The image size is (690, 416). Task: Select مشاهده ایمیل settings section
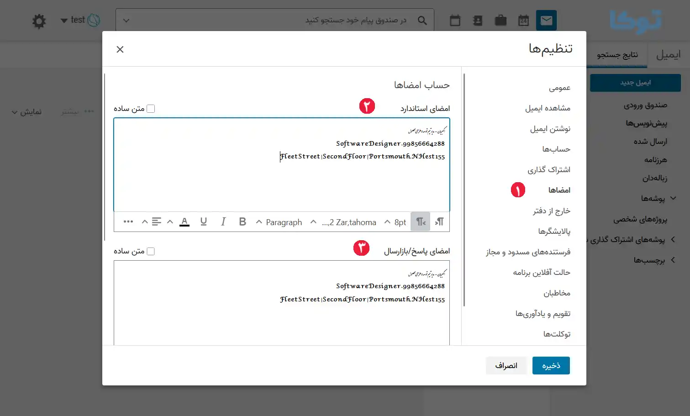click(x=548, y=108)
